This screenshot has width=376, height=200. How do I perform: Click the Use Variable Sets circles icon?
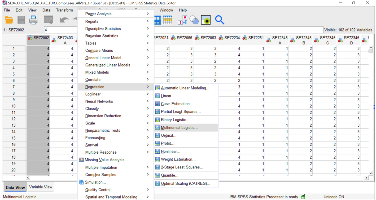point(194,20)
